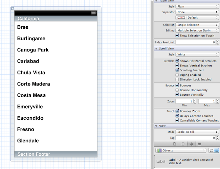Collapse the View section

[156, 126]
